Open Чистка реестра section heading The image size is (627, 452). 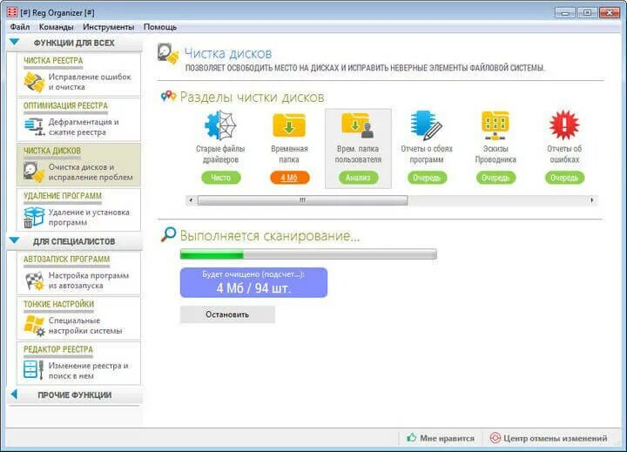coord(53,60)
